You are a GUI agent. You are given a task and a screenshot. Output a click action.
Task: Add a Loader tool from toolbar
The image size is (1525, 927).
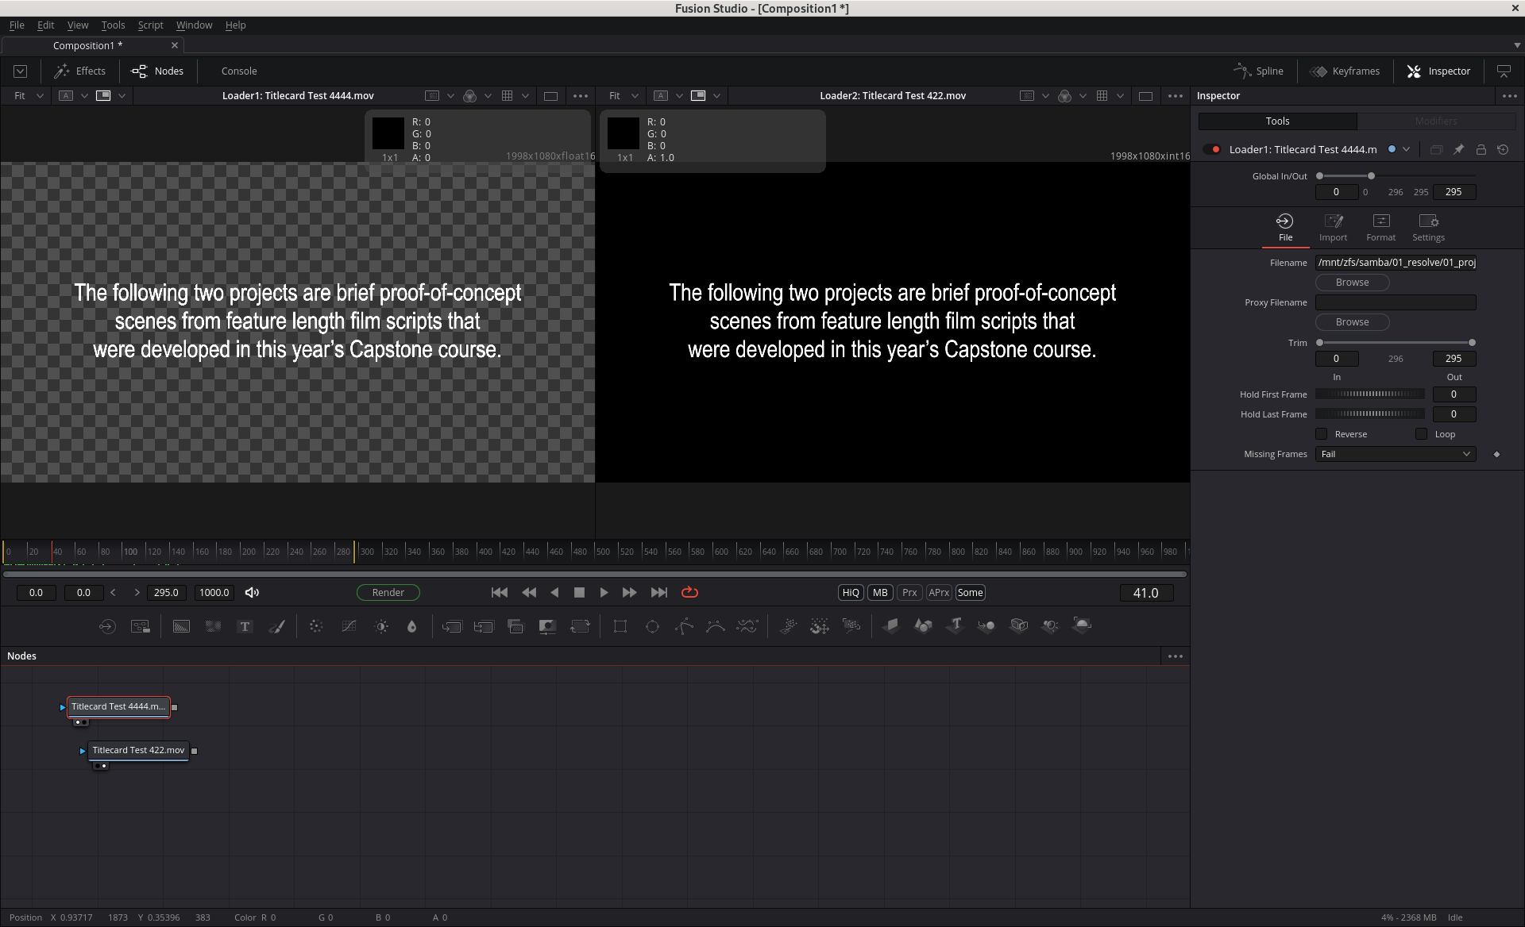[107, 626]
